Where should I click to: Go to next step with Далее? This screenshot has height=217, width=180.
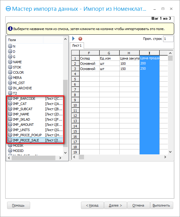(115, 205)
